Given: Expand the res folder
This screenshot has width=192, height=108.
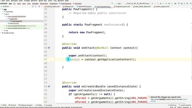Looking at the screenshot, I should point(2,31).
